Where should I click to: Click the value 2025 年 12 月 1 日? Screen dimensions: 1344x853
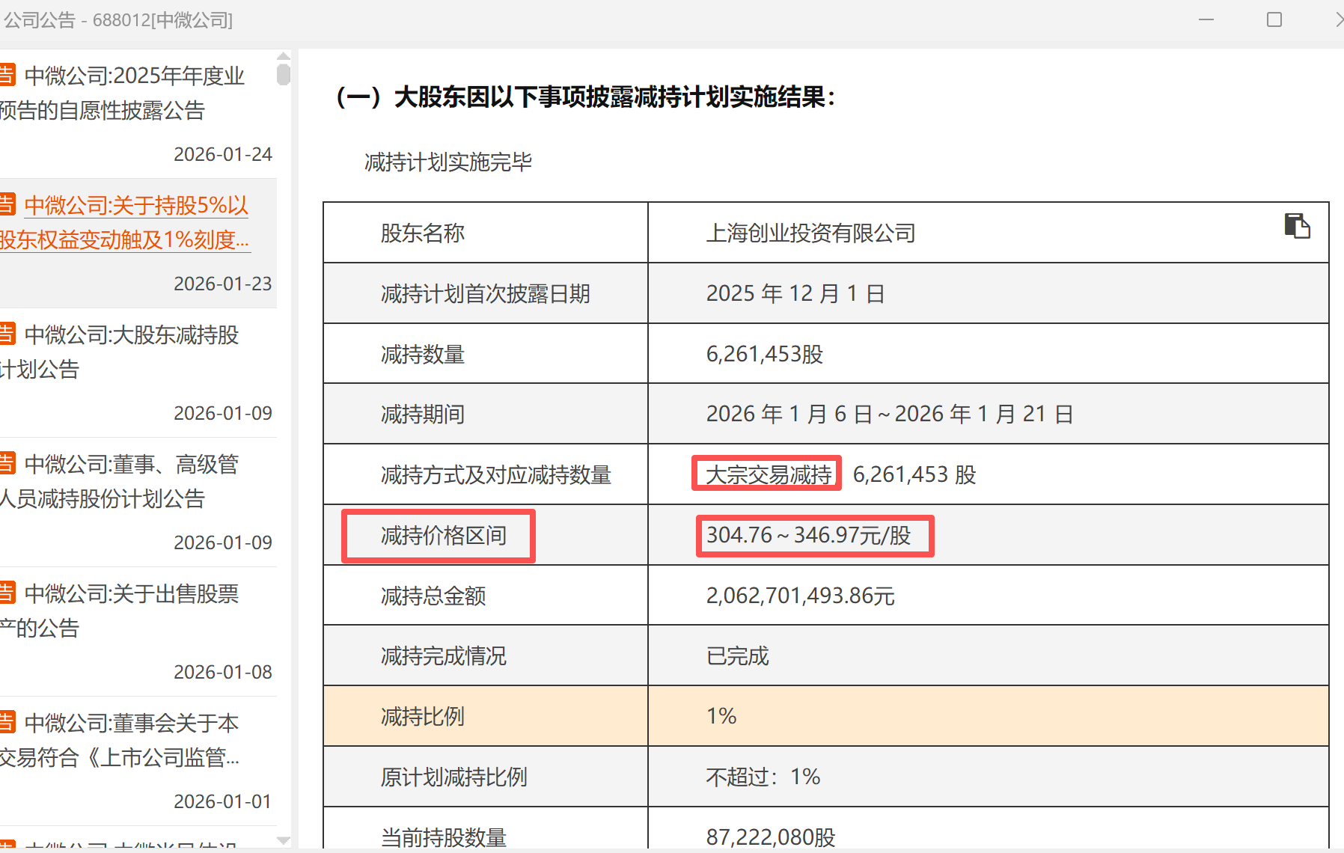[x=795, y=293]
